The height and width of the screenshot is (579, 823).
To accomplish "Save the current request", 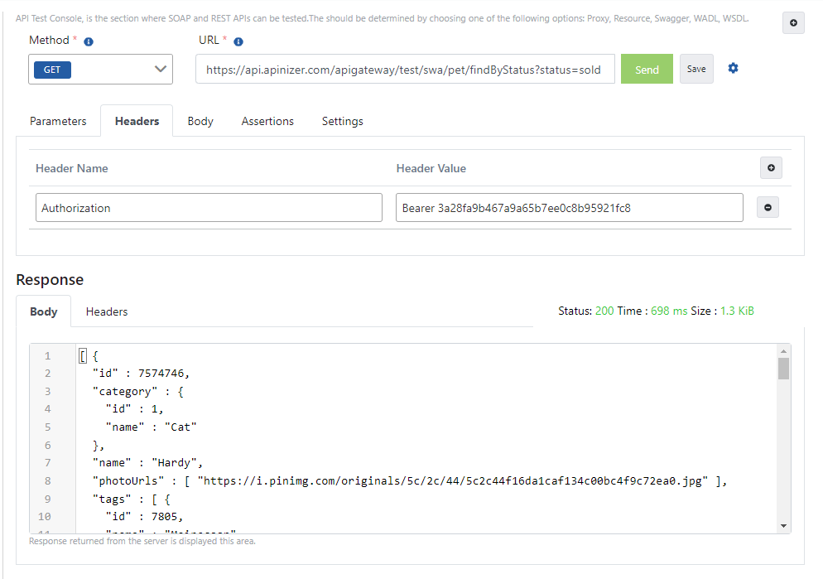I will click(695, 69).
